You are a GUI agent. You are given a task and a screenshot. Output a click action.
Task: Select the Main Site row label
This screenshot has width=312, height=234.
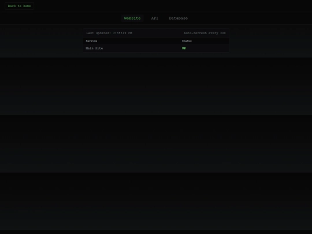click(x=94, y=49)
